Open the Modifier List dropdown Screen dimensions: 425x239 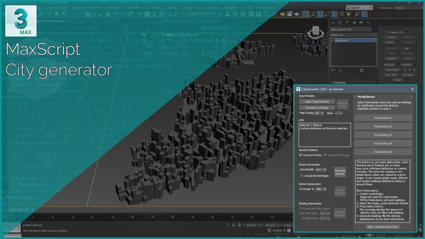pos(353,35)
